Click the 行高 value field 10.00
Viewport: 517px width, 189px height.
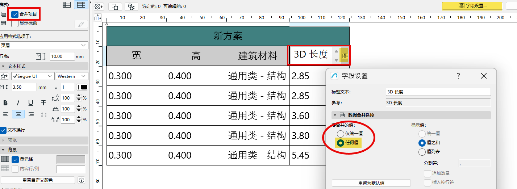(62, 56)
